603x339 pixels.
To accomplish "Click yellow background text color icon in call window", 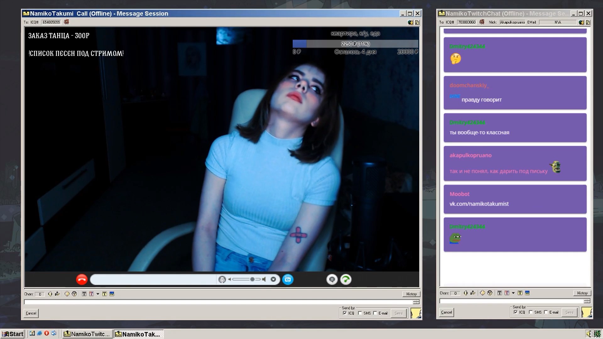I will (x=104, y=294).
